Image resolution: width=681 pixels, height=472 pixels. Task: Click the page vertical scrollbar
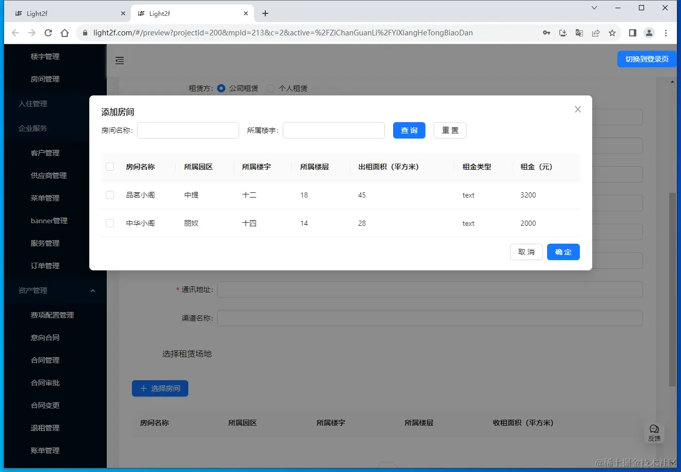tap(672, 289)
